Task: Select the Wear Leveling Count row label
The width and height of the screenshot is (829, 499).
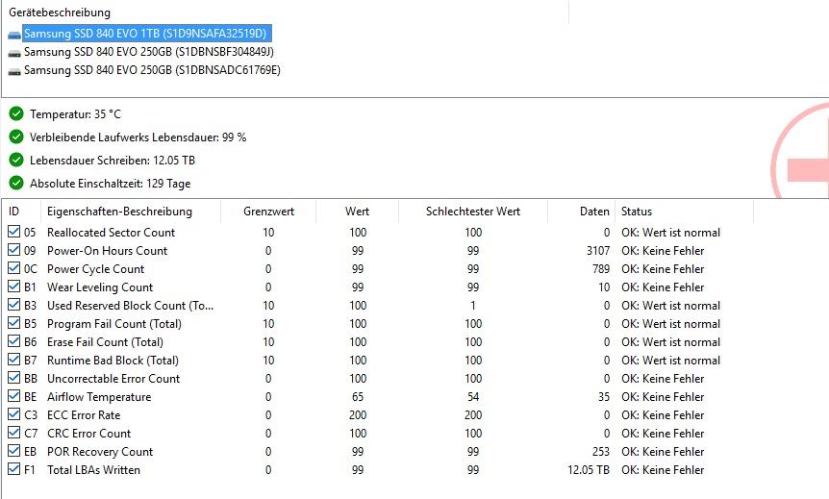Action: click(x=100, y=287)
